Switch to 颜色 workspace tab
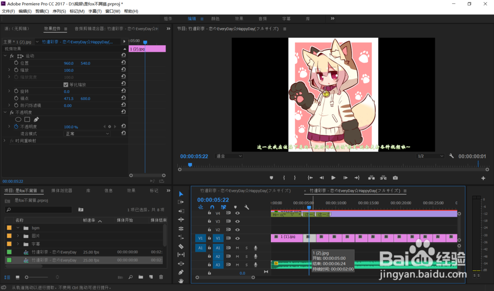 pos(215,19)
